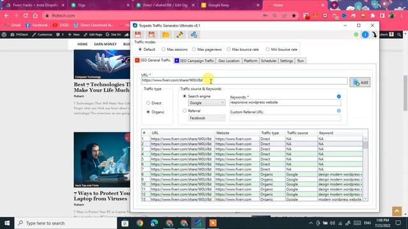This screenshot has width=408, height=229.
Task: Open Chrome profile avatar icon
Action: point(391,15)
